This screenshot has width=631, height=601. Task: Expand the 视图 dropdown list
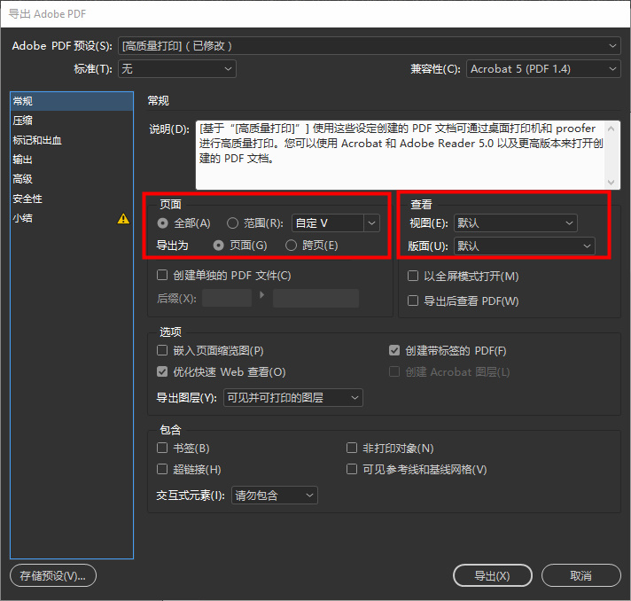tap(515, 223)
